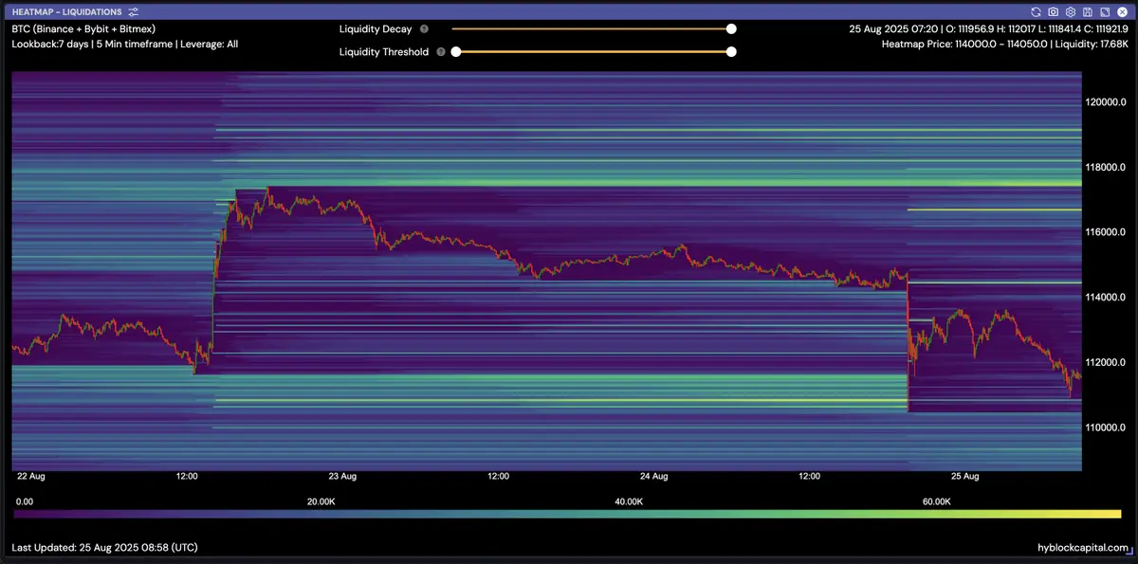Click the 116000.0 price axis label
Image resolution: width=1138 pixels, height=564 pixels.
click(1106, 232)
